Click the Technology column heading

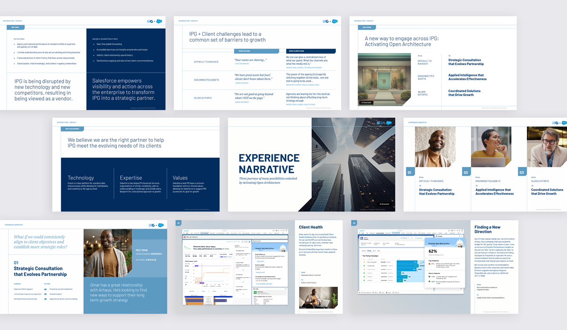click(81, 178)
